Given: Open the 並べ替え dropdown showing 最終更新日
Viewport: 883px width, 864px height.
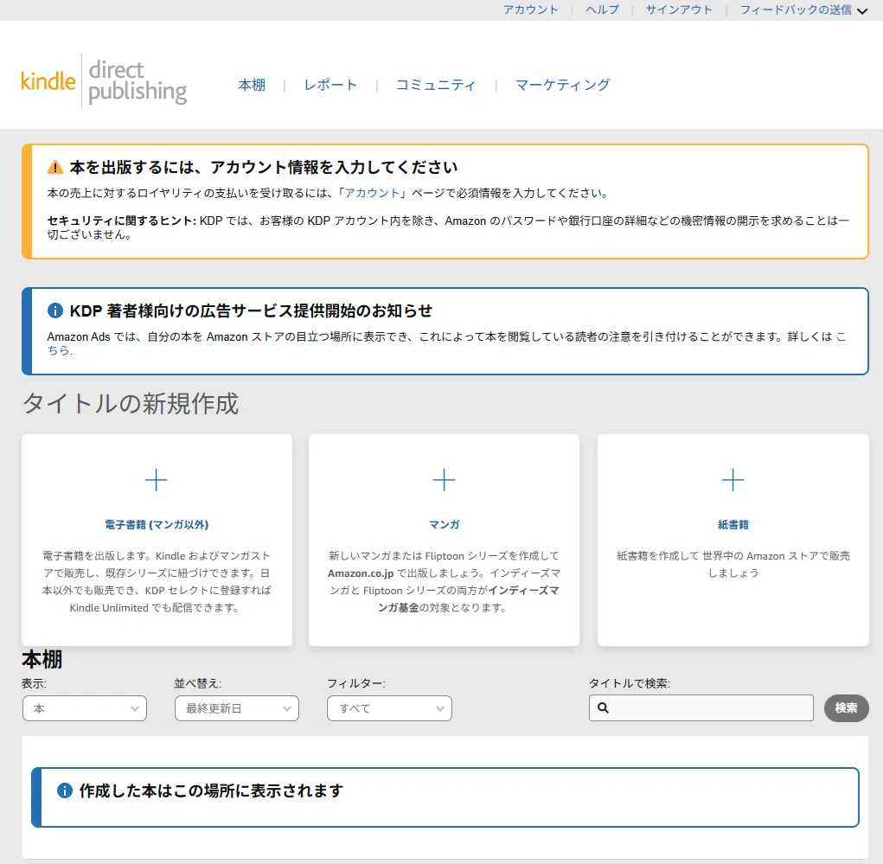Looking at the screenshot, I should tap(236, 708).
